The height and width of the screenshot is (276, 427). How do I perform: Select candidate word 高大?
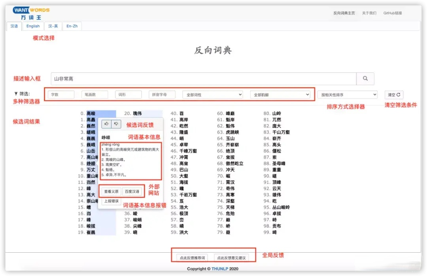[91, 195]
